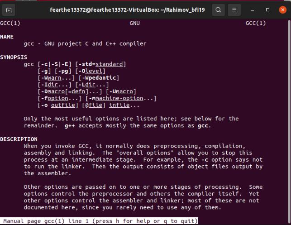This screenshot has width=291, height=225.
Task: Click the vertical scrollbar on the right edge
Action: 289,119
